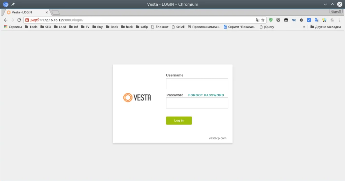The image size is (345, 181).
Task: Click the VK extension icon
Action: click(294, 20)
